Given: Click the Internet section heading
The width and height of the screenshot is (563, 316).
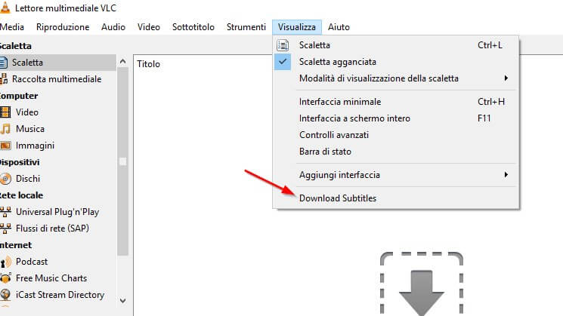Looking at the screenshot, I should click(16, 245).
